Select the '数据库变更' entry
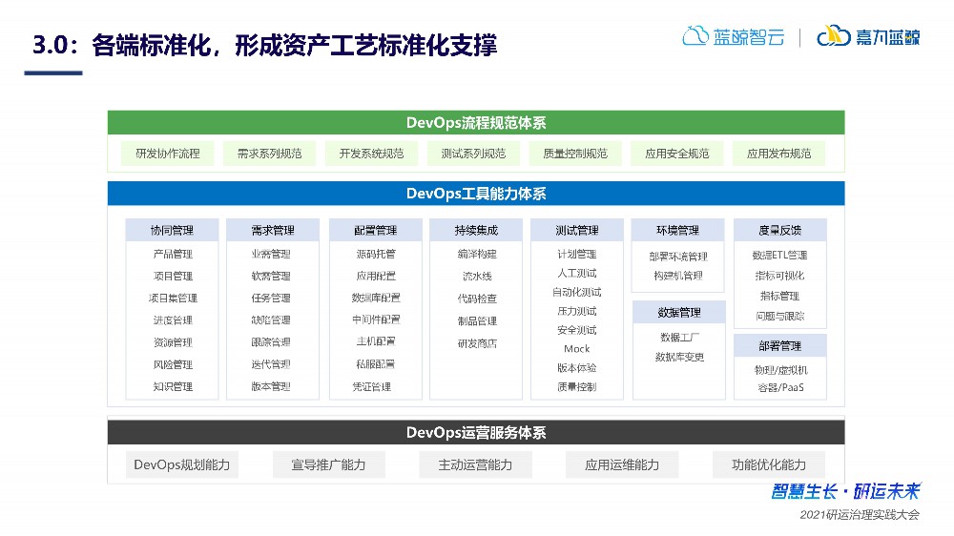This screenshot has width=954, height=536. 679,357
